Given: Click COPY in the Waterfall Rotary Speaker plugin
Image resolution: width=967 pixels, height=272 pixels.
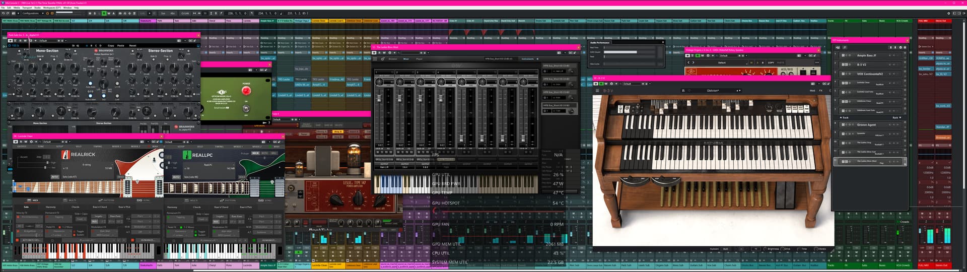Looking at the screenshot, I should tap(771, 62).
